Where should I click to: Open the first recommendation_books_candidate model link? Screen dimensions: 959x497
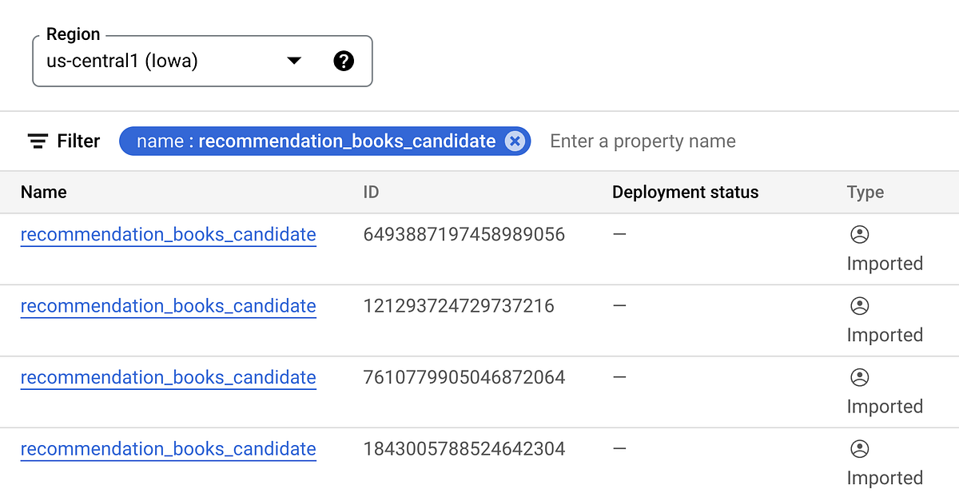168,234
